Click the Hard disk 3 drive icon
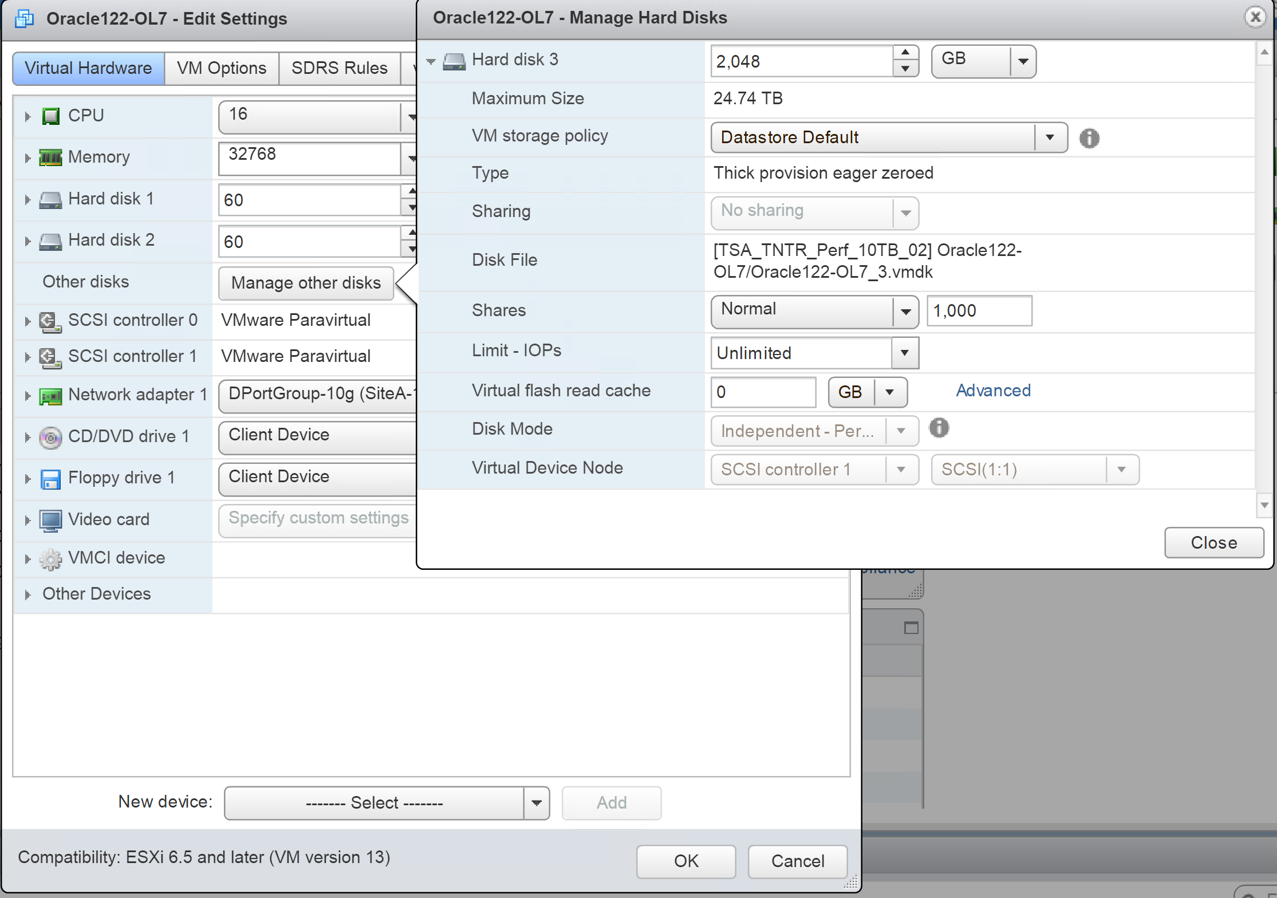Screen dimensions: 1277x898 454,61
